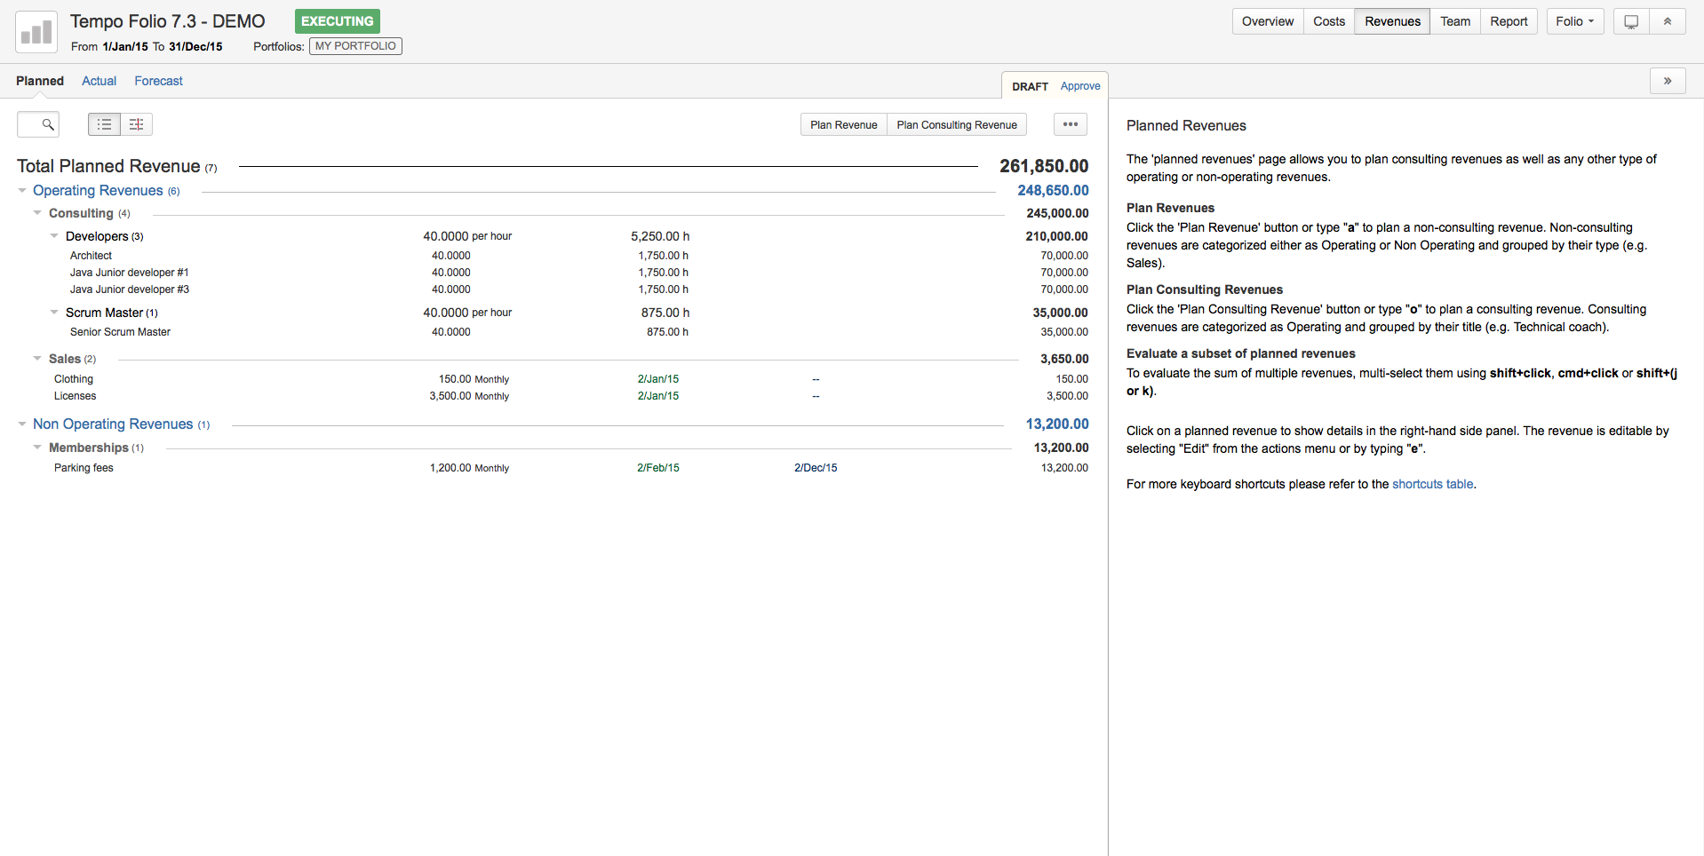Collapse the header using double-chevron icon
Screen dimensions: 1704x856
pyautogui.click(x=1668, y=21)
